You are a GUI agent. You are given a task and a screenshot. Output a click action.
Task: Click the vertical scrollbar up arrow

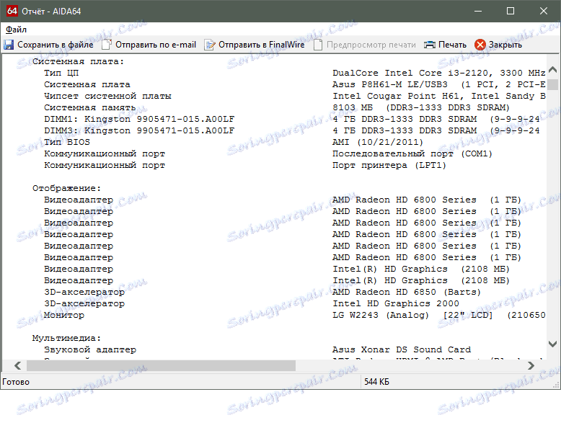tap(553, 69)
